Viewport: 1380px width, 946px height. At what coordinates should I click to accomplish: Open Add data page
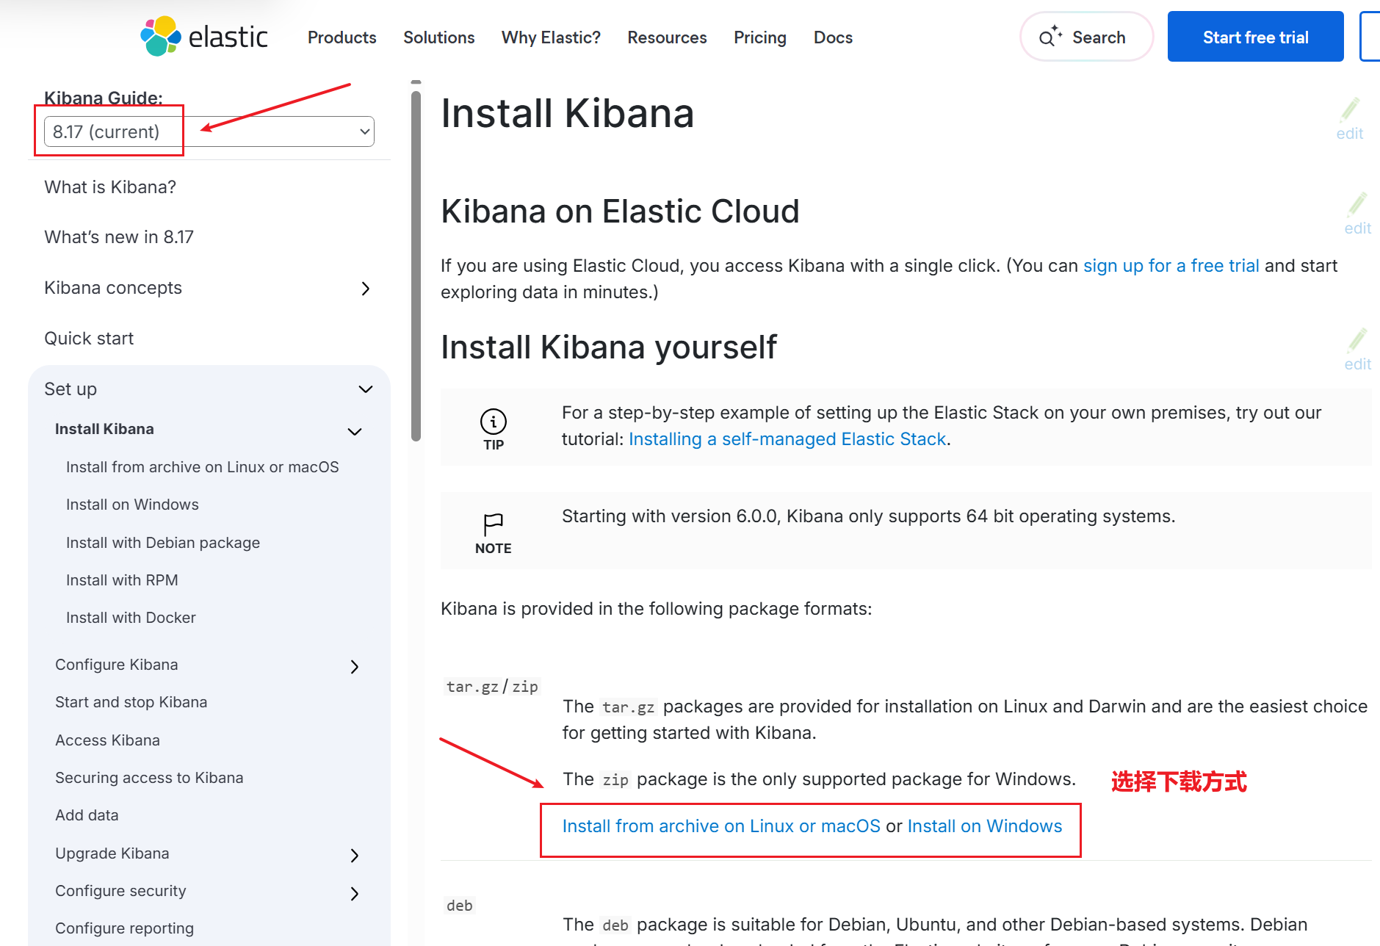point(87,815)
